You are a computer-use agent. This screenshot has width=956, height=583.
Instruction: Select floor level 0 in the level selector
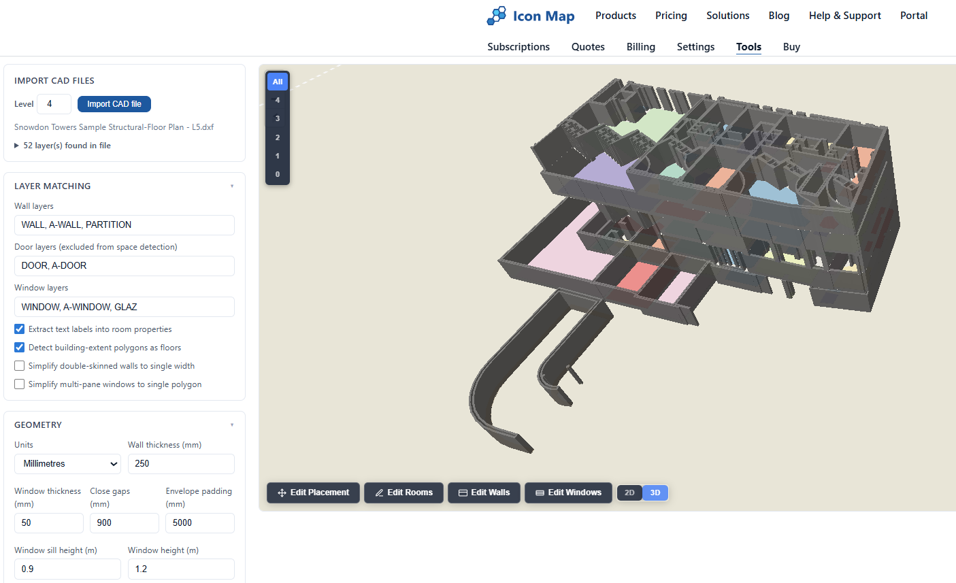click(x=277, y=174)
